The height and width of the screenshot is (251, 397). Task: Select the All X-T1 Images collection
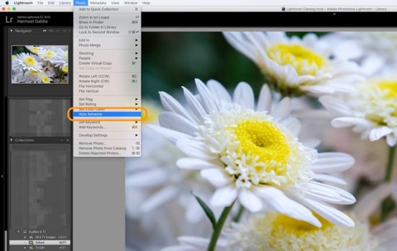coord(40,238)
